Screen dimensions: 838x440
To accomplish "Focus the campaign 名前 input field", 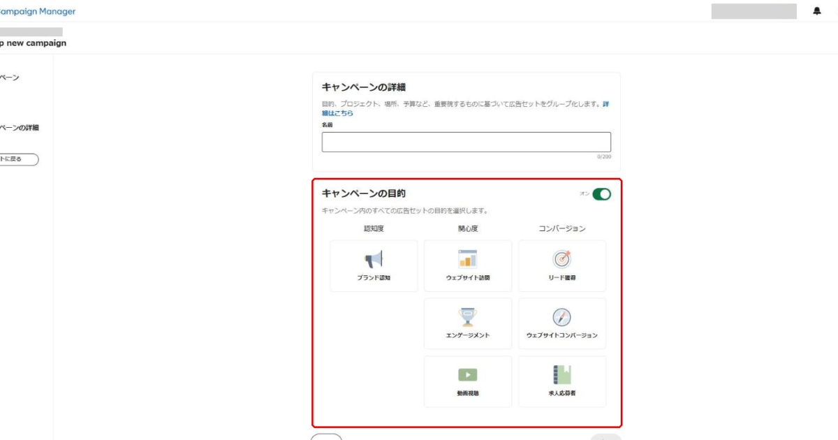I will click(466, 142).
